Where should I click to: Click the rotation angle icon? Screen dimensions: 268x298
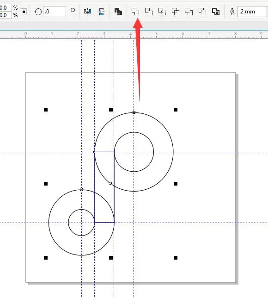pos(38,12)
